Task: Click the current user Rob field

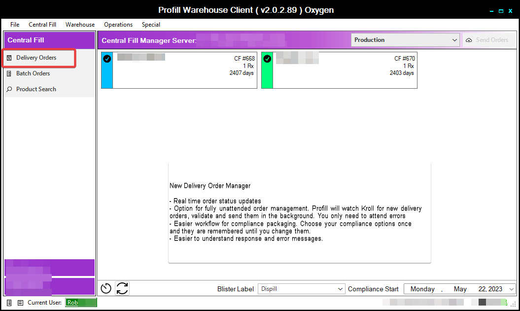Action: coord(81,303)
